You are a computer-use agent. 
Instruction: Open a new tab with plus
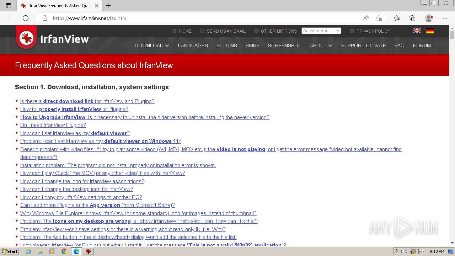coord(108,6)
